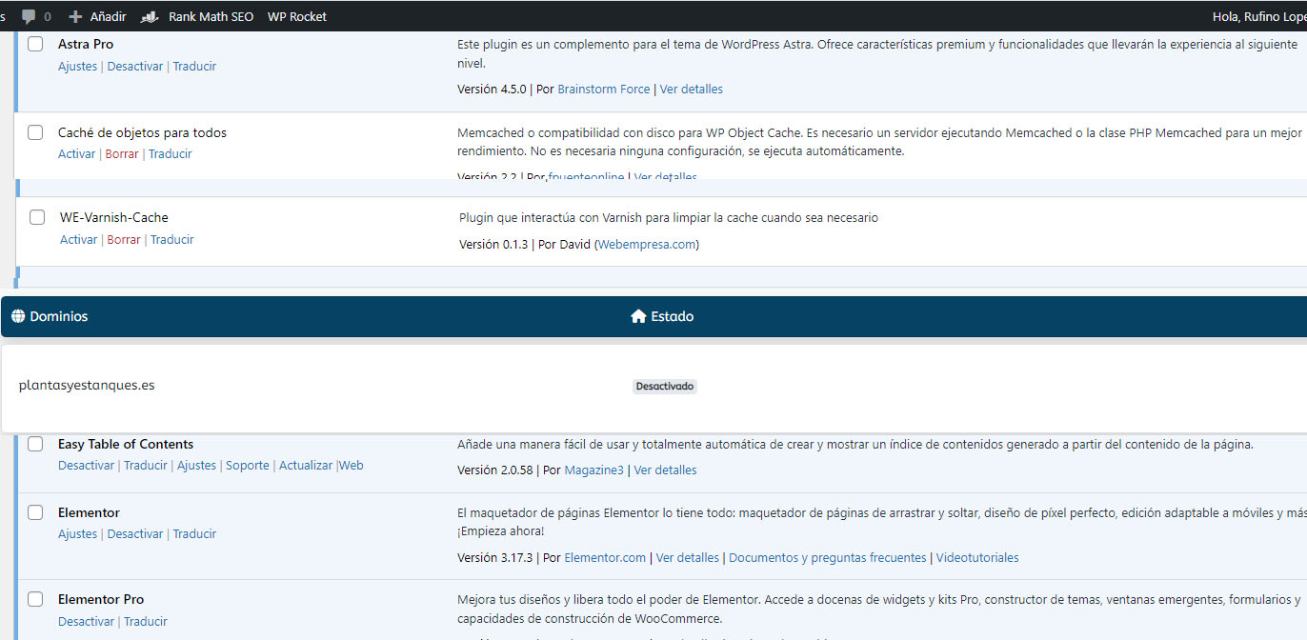Click the globe icon beside Dominios

tap(18, 316)
